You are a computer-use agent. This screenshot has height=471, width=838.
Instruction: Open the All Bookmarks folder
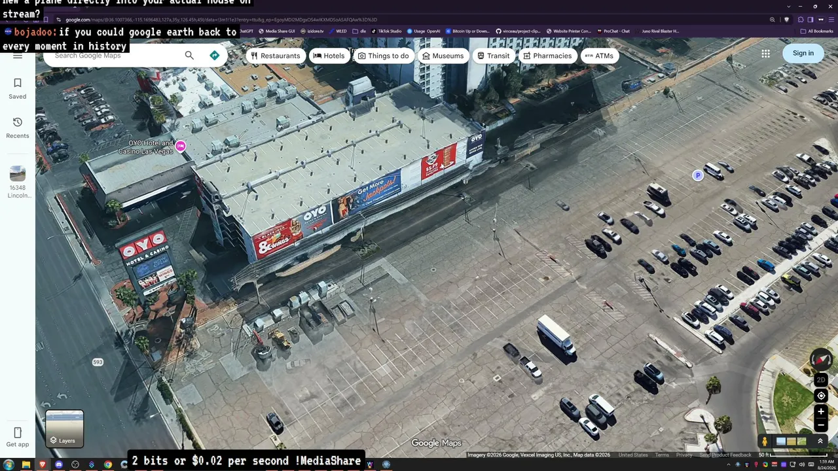point(817,31)
